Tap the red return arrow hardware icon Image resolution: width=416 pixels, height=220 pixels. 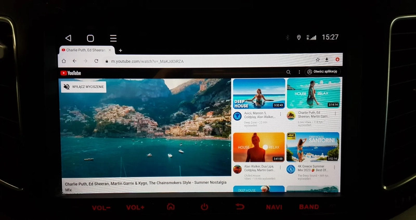[x=240, y=206]
